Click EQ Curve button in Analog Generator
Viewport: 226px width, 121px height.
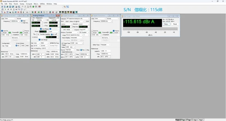click(x=15, y=38)
